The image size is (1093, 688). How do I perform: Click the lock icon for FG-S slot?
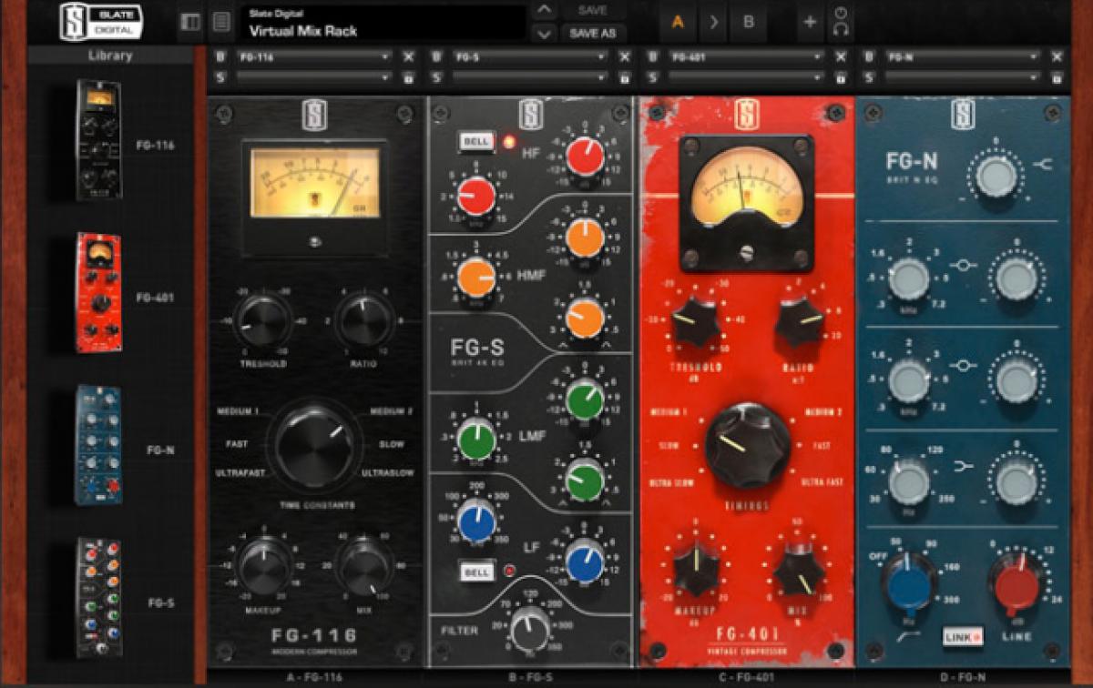pos(624,78)
